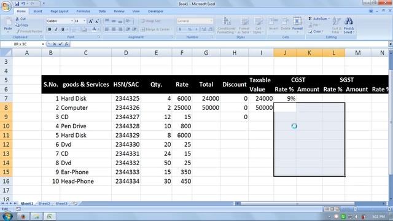Select column M header
The height and width of the screenshot is (221, 393).
point(358,53)
